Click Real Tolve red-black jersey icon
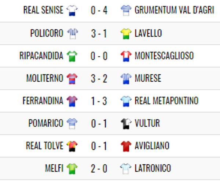This screenshot has width=220, height=183. 72,146
